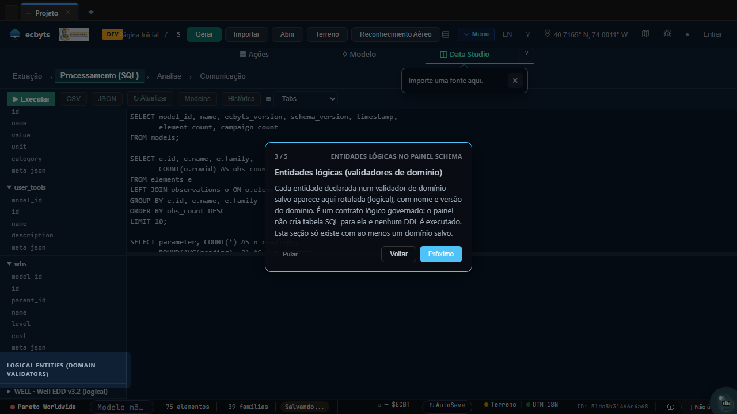Viewport: 737px width, 414px height.
Task: Run the query with Executar
Action: 31,99
